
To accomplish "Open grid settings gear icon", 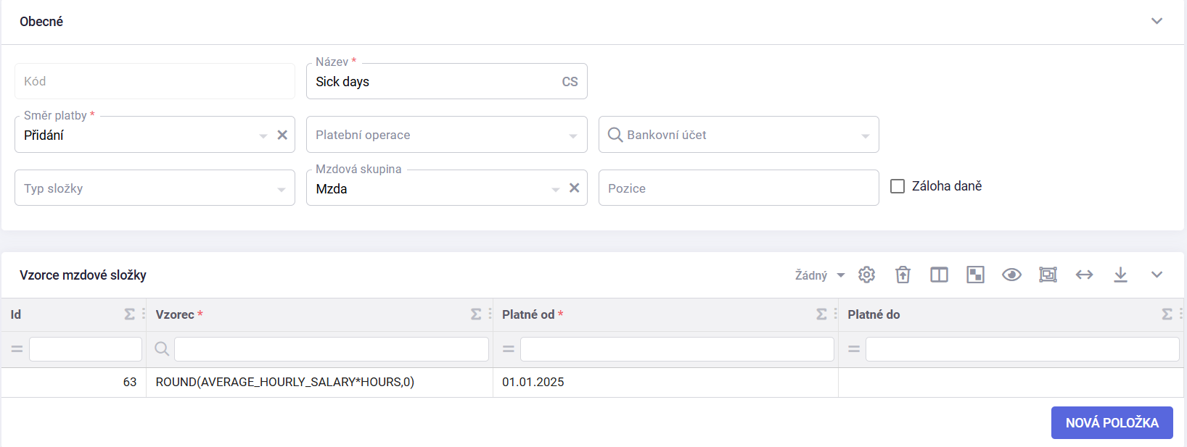I will click(x=866, y=275).
